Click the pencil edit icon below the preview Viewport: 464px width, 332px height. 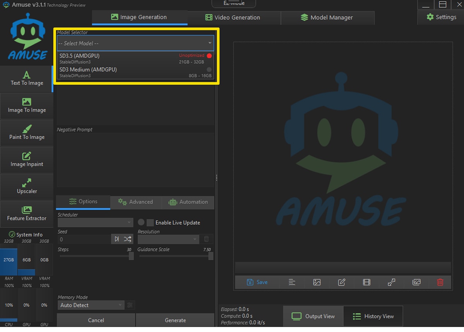coord(341,282)
